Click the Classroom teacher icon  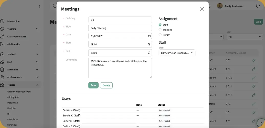pos(2,37)
